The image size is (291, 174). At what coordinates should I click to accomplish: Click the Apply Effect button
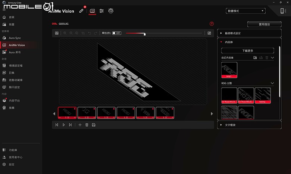pyautogui.click(x=264, y=24)
